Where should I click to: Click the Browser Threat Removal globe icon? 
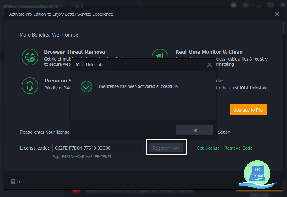(30, 57)
